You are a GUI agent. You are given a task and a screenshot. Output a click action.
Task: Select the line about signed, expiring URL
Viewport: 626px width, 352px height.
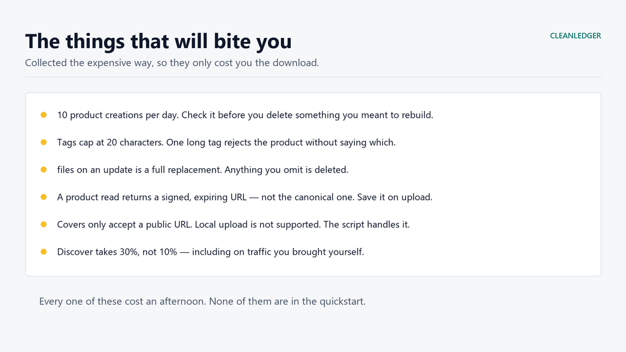tap(245, 197)
